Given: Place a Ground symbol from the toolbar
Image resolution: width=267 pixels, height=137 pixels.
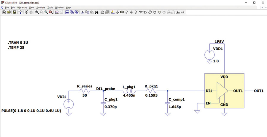Looking at the screenshot, I should click(x=117, y=12).
